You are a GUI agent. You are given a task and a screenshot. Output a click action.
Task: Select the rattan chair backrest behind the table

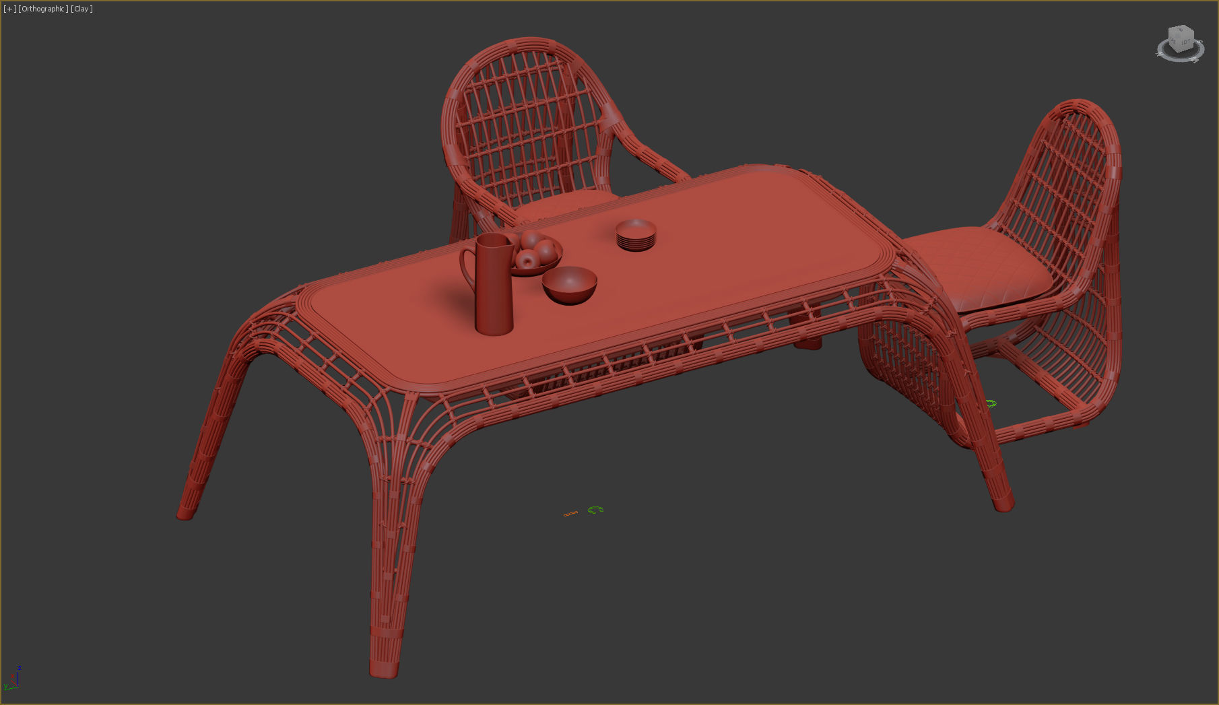(529, 121)
